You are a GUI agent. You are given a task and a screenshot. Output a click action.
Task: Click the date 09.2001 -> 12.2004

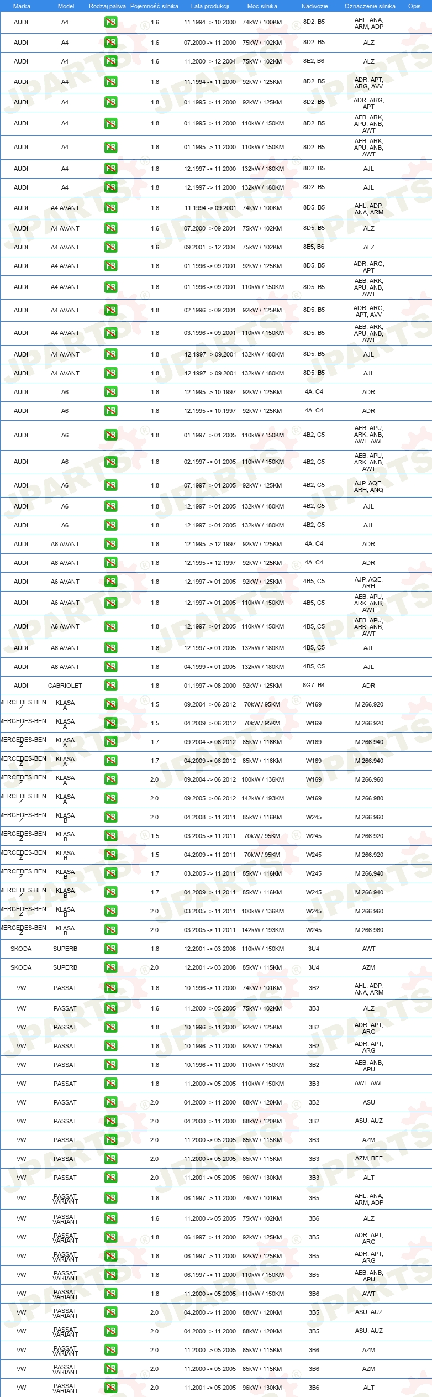coord(210,247)
